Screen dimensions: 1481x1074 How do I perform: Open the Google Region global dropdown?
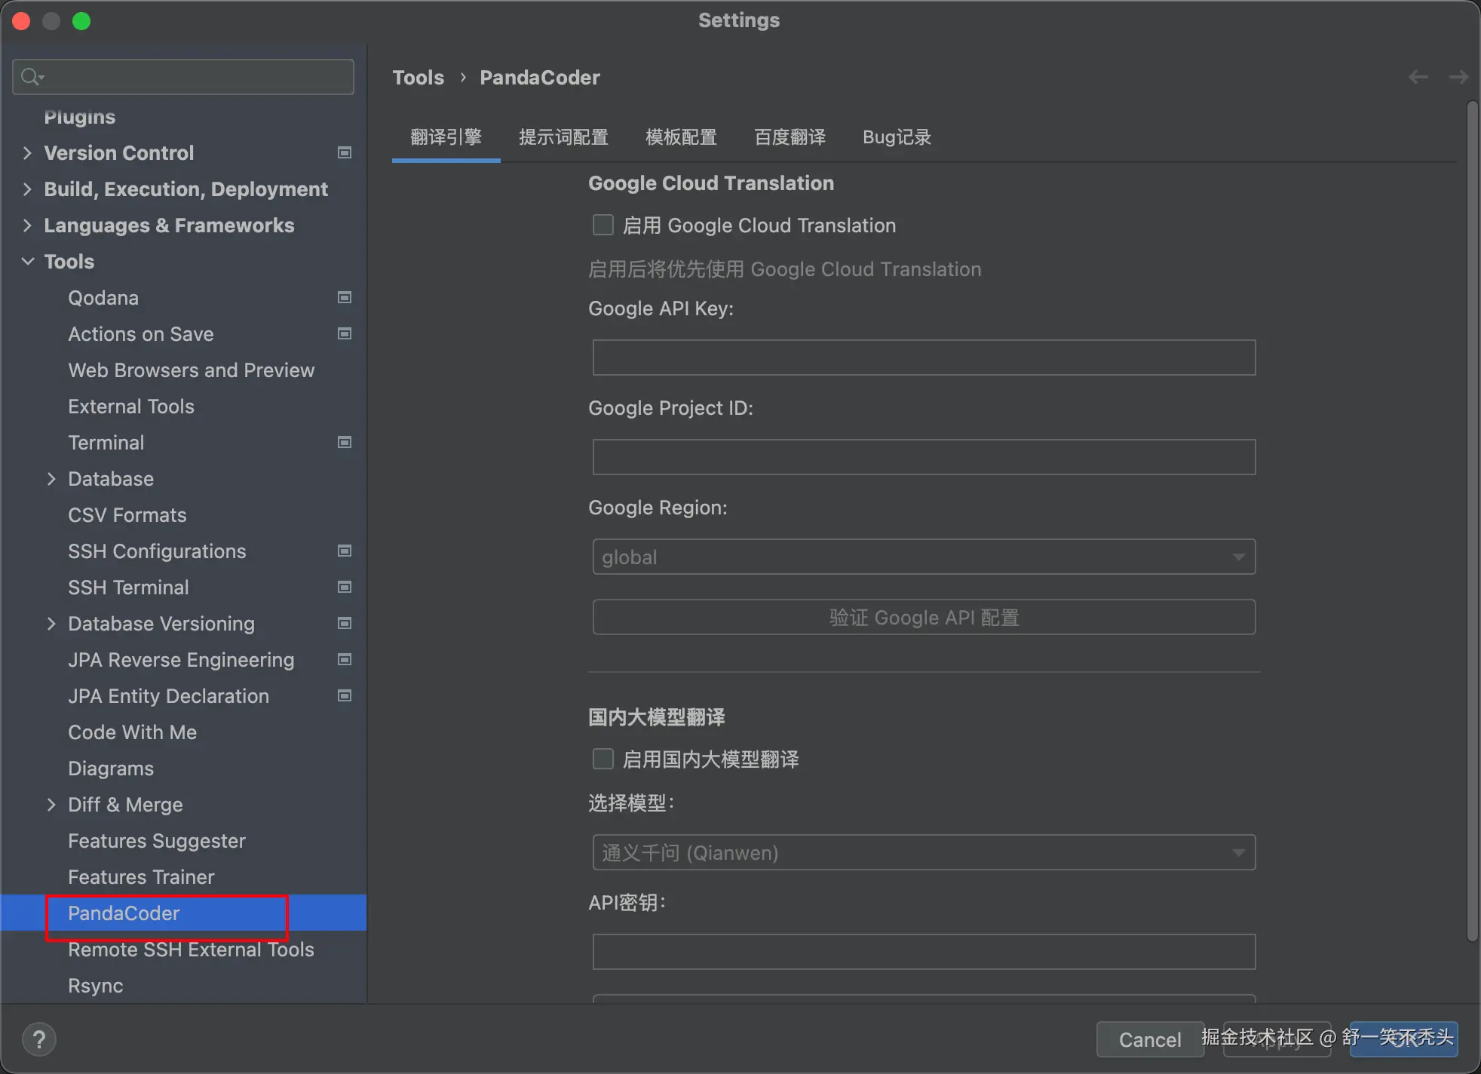[924, 557]
